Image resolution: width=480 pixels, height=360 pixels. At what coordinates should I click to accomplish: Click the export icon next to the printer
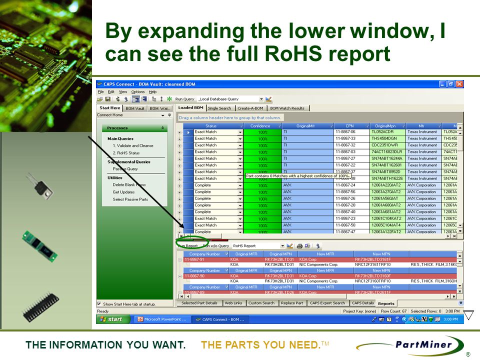[307, 246]
